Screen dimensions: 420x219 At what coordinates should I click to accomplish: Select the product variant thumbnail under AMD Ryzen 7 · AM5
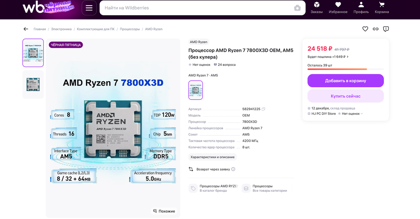(x=196, y=90)
